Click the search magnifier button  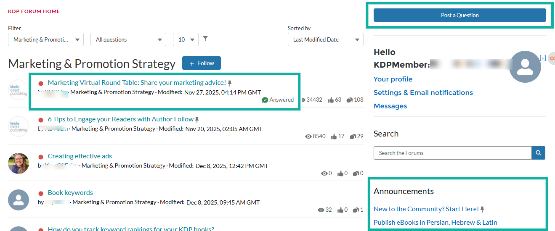click(539, 153)
